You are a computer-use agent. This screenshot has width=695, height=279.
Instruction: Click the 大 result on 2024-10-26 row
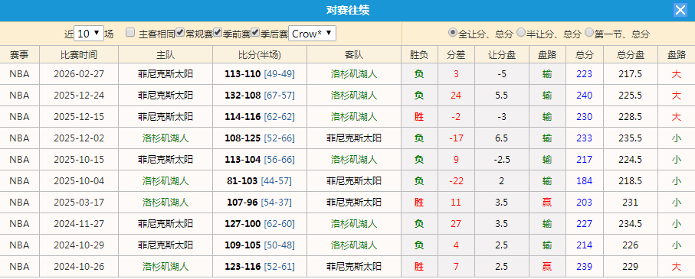676,267
